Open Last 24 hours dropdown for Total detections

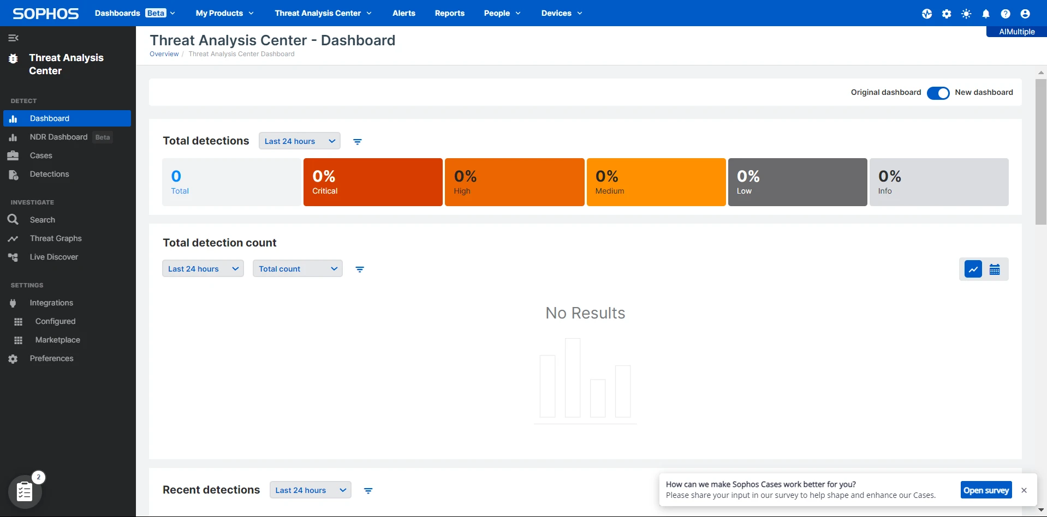pos(300,141)
